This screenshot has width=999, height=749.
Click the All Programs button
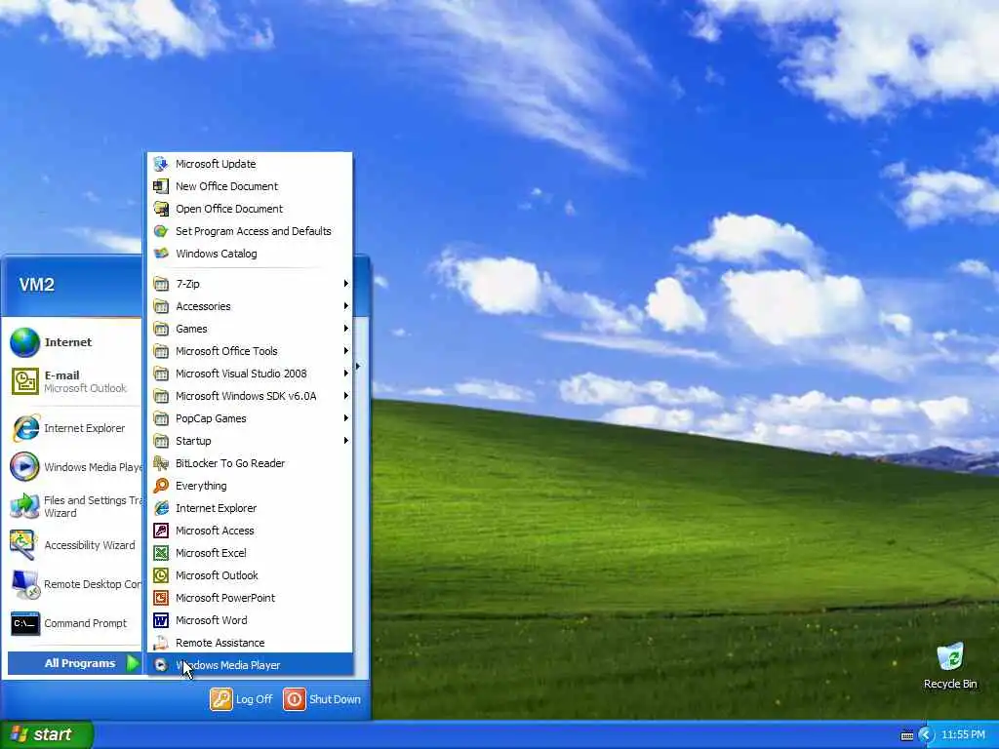click(74, 663)
